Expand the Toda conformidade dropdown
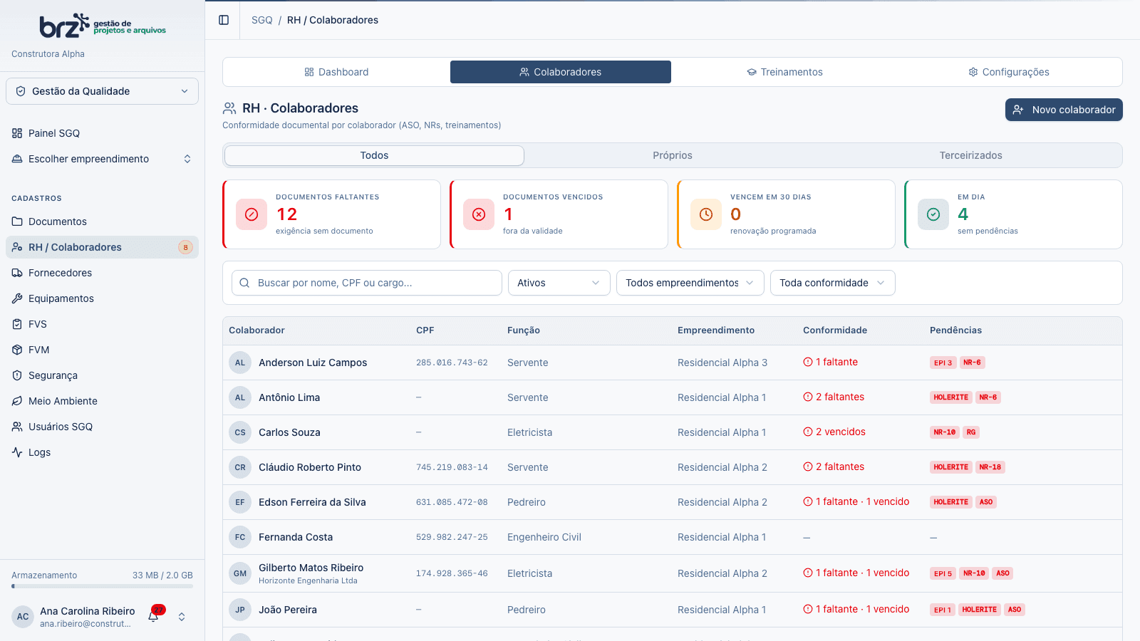1140x641 pixels. pyautogui.click(x=833, y=283)
